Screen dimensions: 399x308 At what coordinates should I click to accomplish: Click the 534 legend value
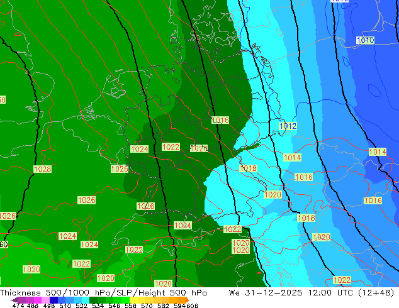[x=97, y=305]
